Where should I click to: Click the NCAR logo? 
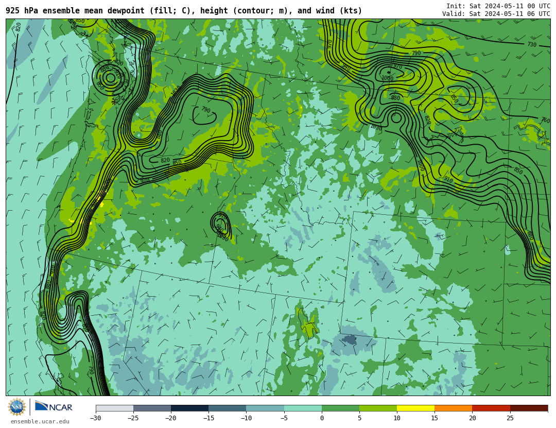(x=54, y=407)
